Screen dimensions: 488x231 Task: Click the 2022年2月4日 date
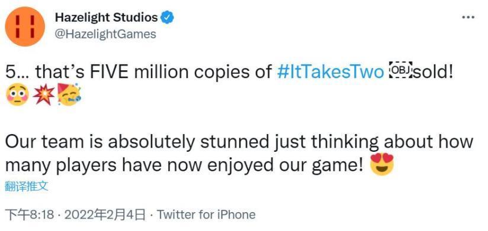[102, 215]
